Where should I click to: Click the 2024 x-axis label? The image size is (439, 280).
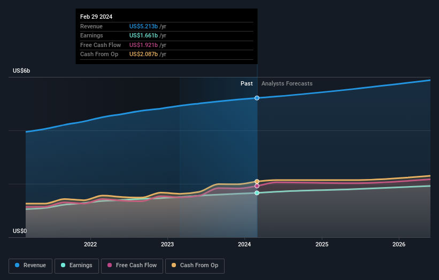pos(244,244)
